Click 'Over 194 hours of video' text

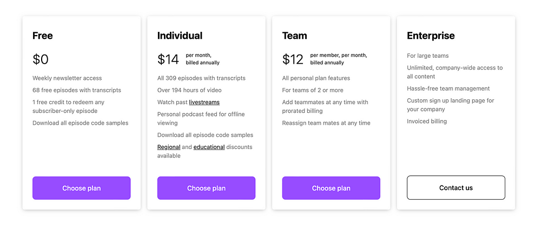[x=189, y=90]
